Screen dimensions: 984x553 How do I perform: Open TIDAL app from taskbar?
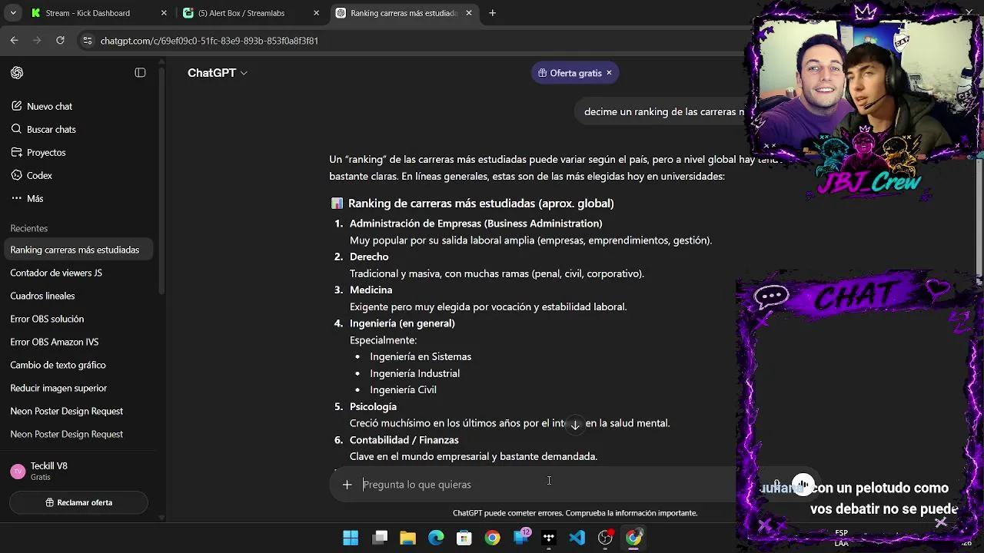(549, 538)
